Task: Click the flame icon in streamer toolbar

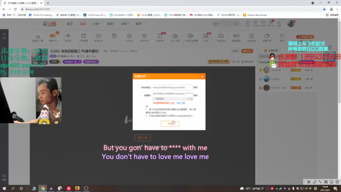Action: (x=130, y=36)
